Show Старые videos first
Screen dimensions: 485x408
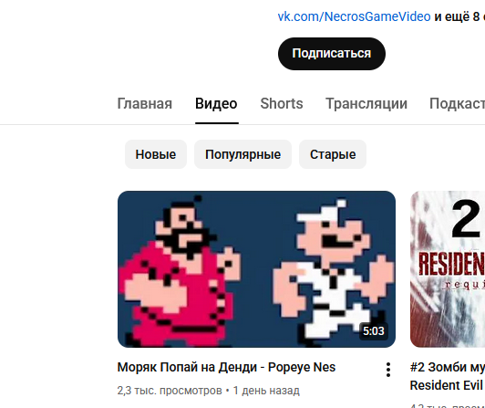point(333,154)
